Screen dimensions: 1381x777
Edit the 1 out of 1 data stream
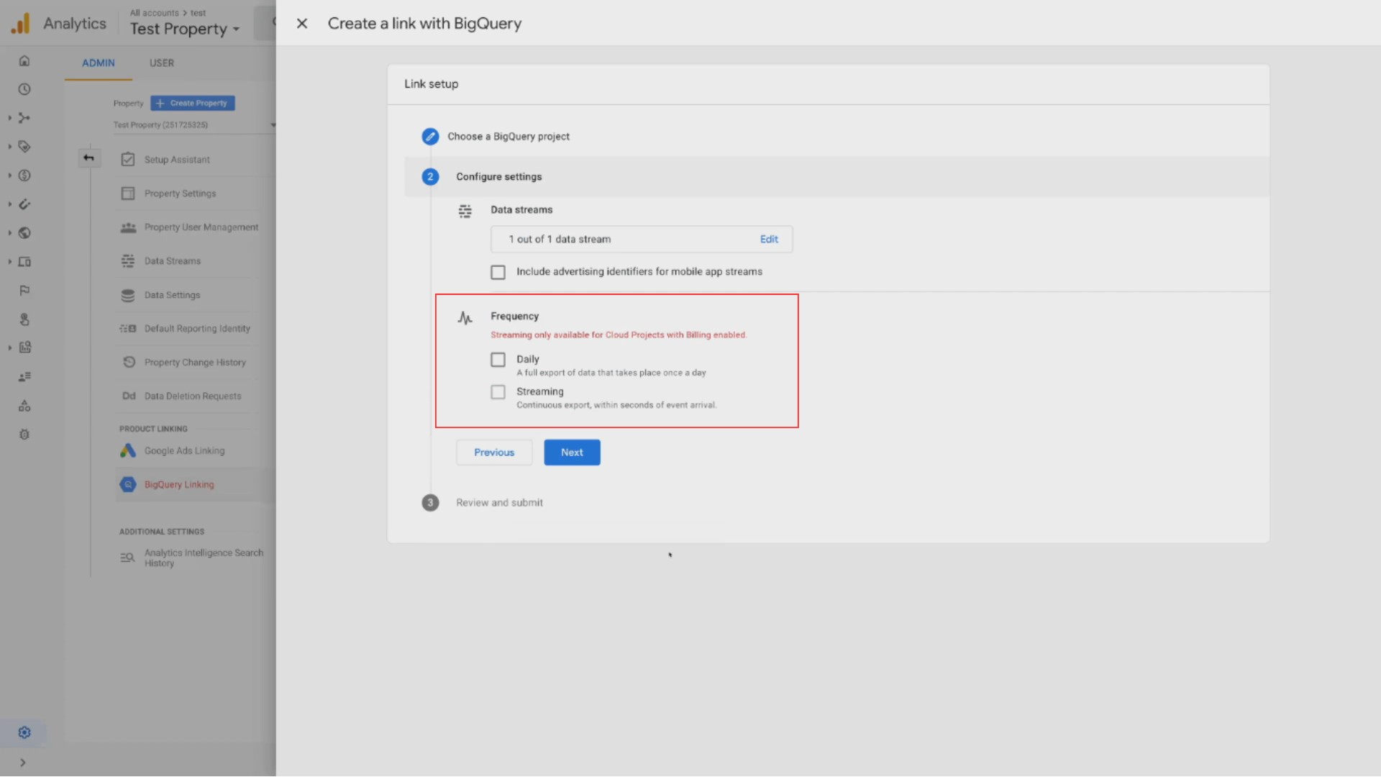click(x=769, y=239)
